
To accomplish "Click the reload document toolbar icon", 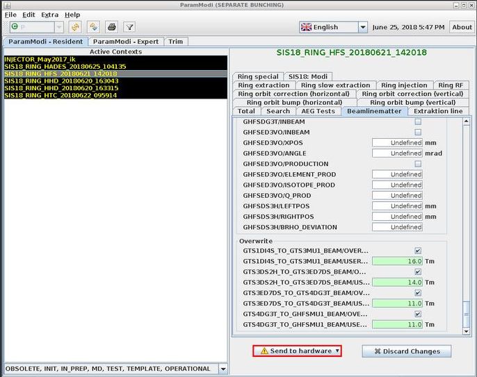I will coord(93,27).
